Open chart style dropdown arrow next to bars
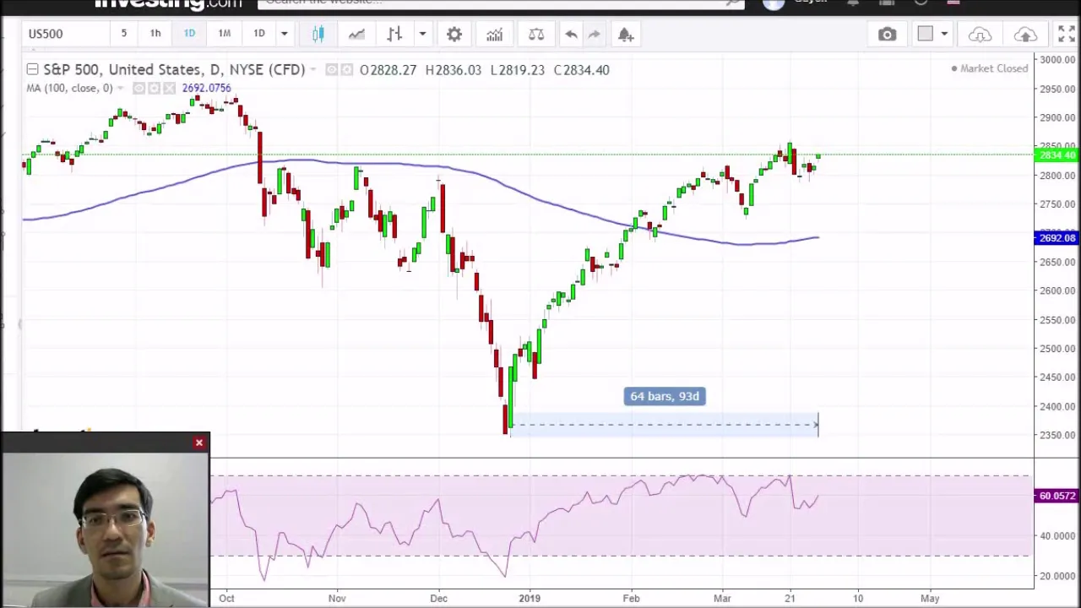Image resolution: width=1081 pixels, height=608 pixels. pos(422,35)
